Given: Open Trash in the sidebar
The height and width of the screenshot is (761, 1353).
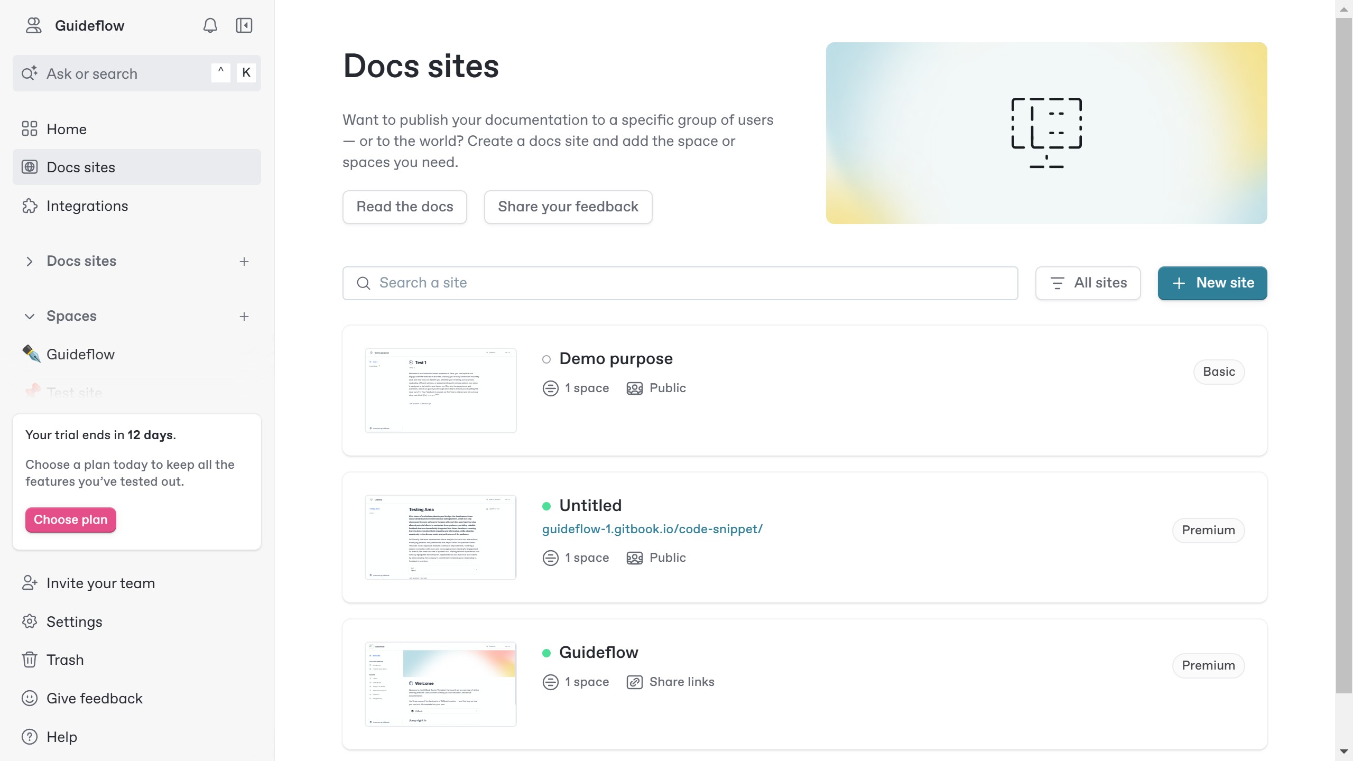Looking at the screenshot, I should coord(137,660).
